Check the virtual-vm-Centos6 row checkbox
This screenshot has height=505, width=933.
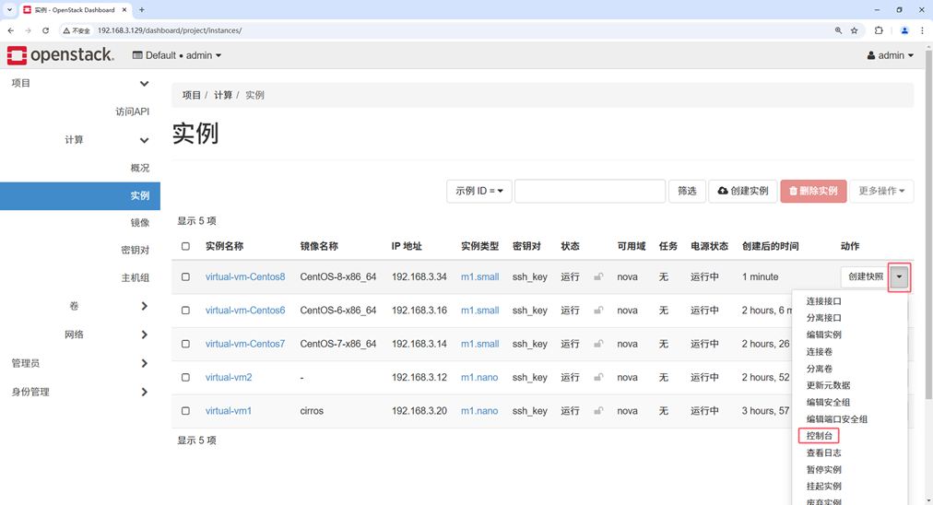185,310
